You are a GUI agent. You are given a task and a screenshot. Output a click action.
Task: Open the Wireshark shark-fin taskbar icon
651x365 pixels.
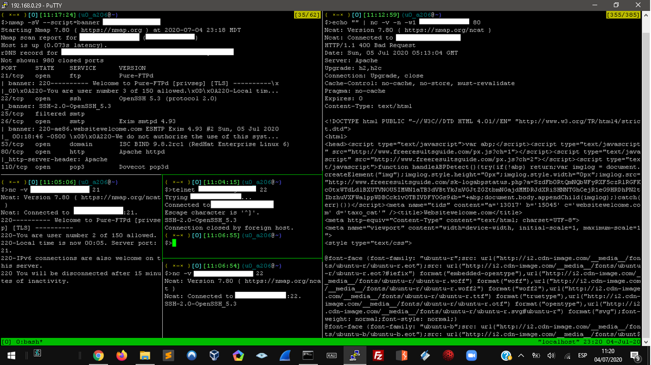point(285,355)
